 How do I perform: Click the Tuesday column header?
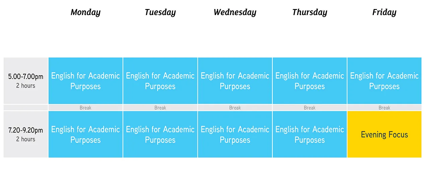[x=160, y=12]
